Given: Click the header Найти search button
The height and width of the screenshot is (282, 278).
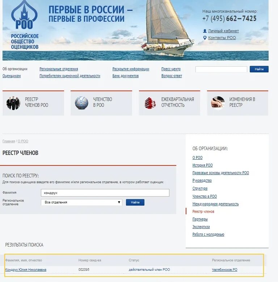Looking at the screenshot, I should click(259, 69).
